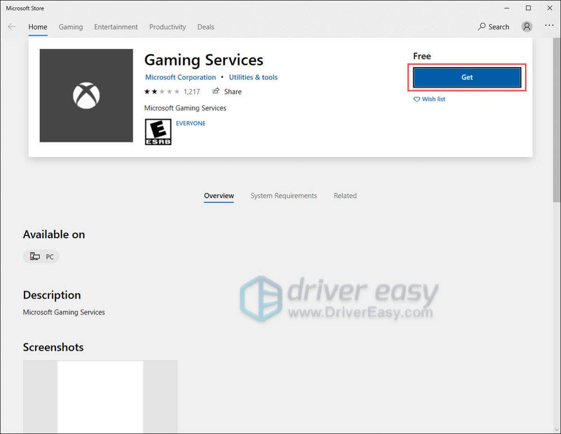Click the Share icon
Viewport: 561px width, 434px height.
pos(216,91)
